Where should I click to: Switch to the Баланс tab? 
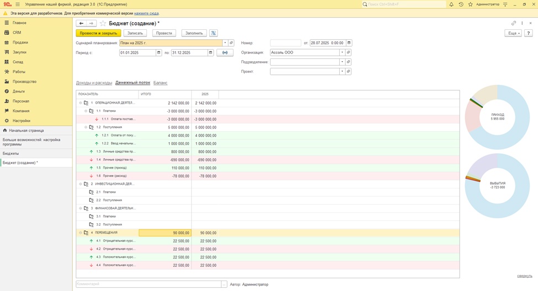[160, 83]
